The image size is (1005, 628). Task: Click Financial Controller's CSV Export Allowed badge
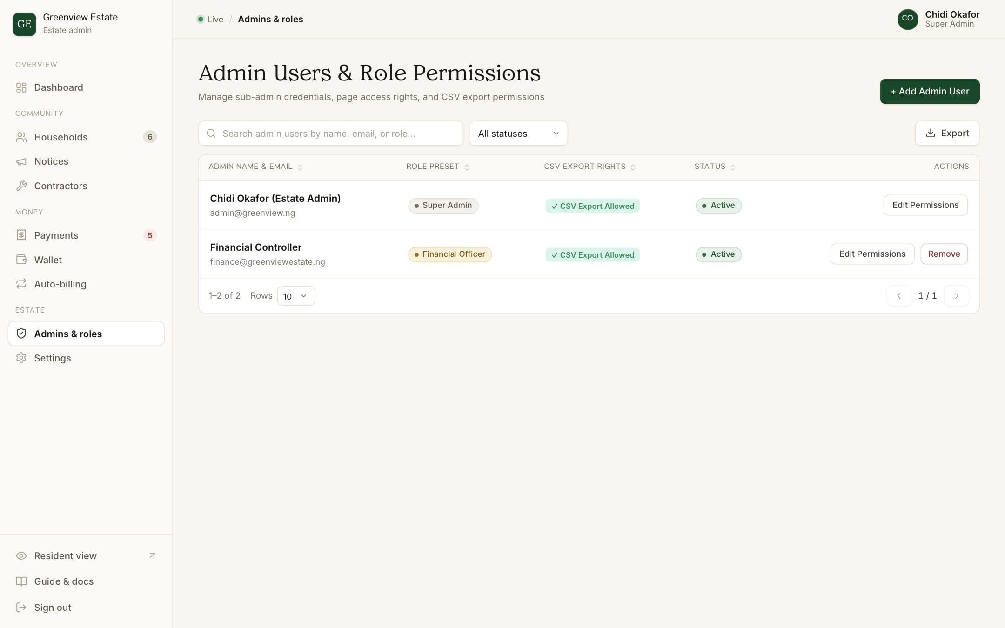click(593, 255)
